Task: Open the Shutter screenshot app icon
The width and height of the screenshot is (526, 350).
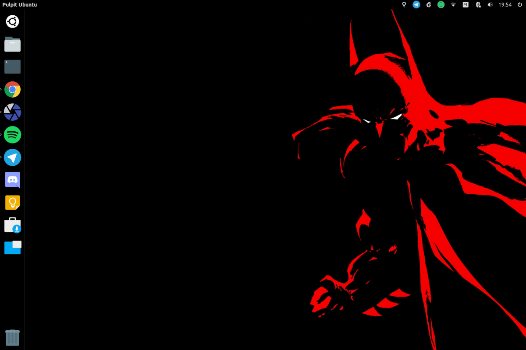Action: pyautogui.click(x=12, y=112)
